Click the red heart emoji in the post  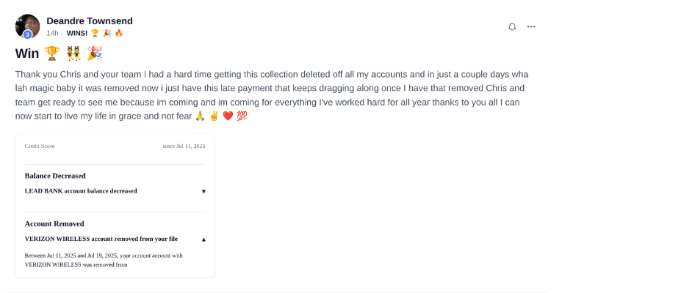228,116
